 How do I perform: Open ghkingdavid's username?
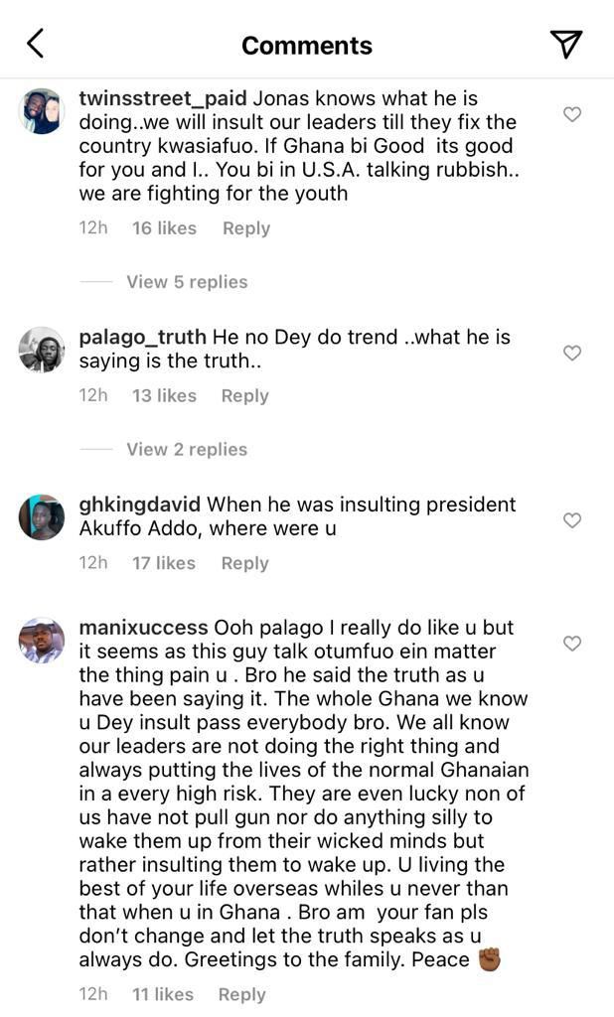(142, 505)
